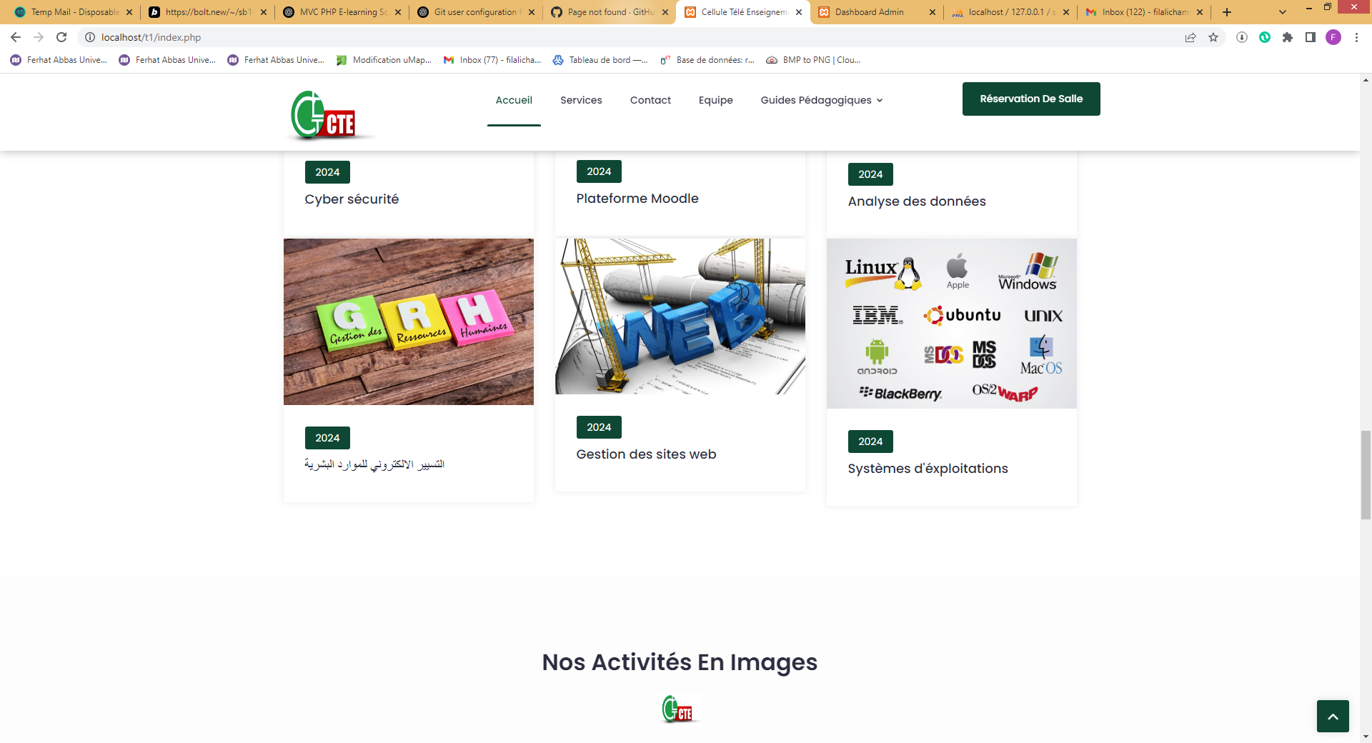1372x743 pixels.
Task: Click the small CTE logo below Nos Activités
Action: tap(678, 709)
